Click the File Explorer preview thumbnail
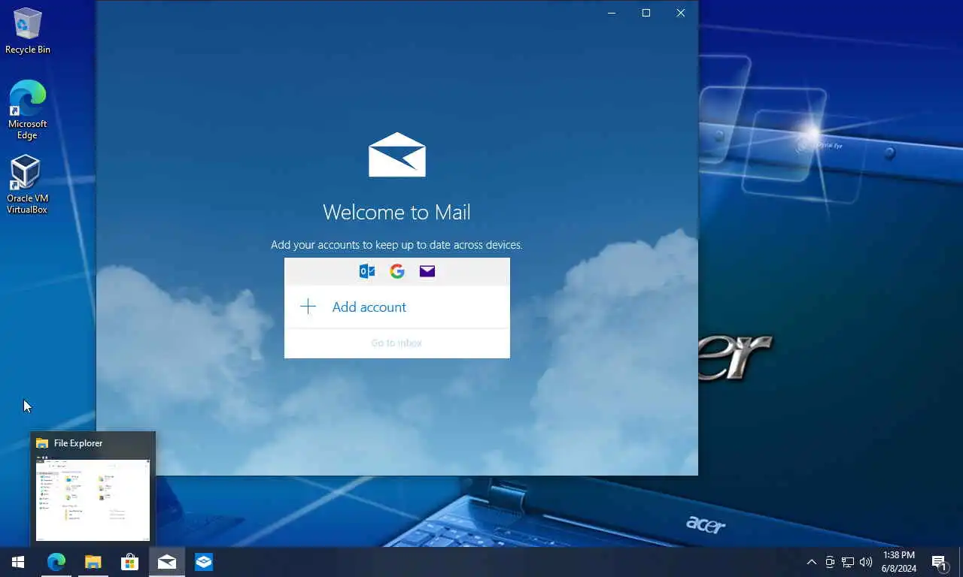The height and width of the screenshot is (577, 963). [93, 500]
